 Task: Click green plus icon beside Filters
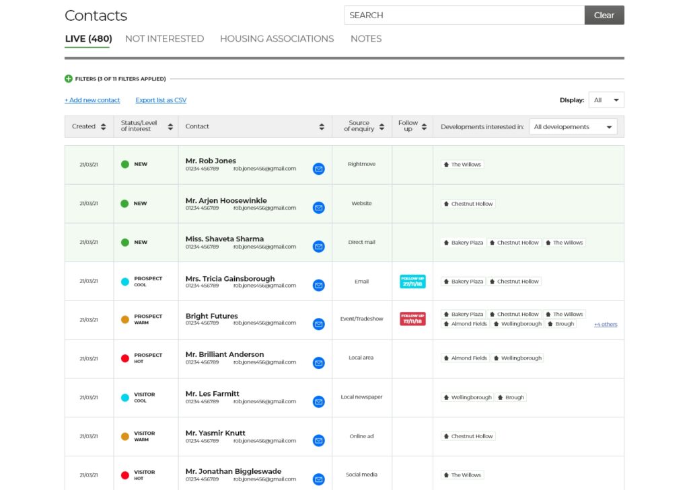pos(69,79)
